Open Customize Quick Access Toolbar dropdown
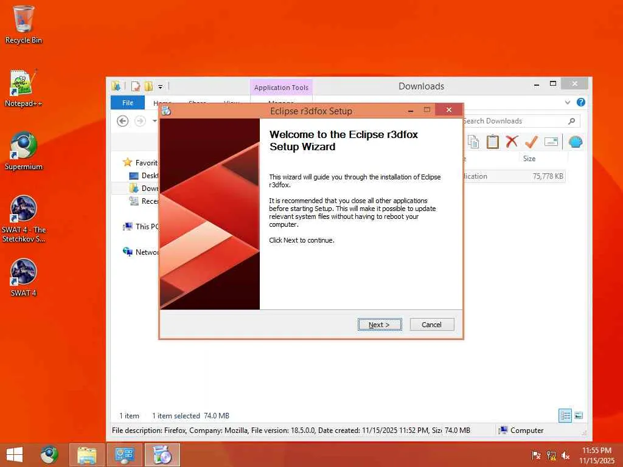Screen dimensions: 623x467 coord(160,86)
